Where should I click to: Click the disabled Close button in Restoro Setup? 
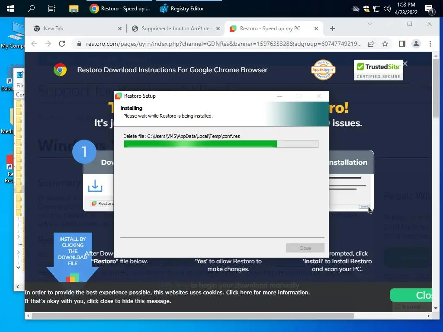(x=305, y=248)
